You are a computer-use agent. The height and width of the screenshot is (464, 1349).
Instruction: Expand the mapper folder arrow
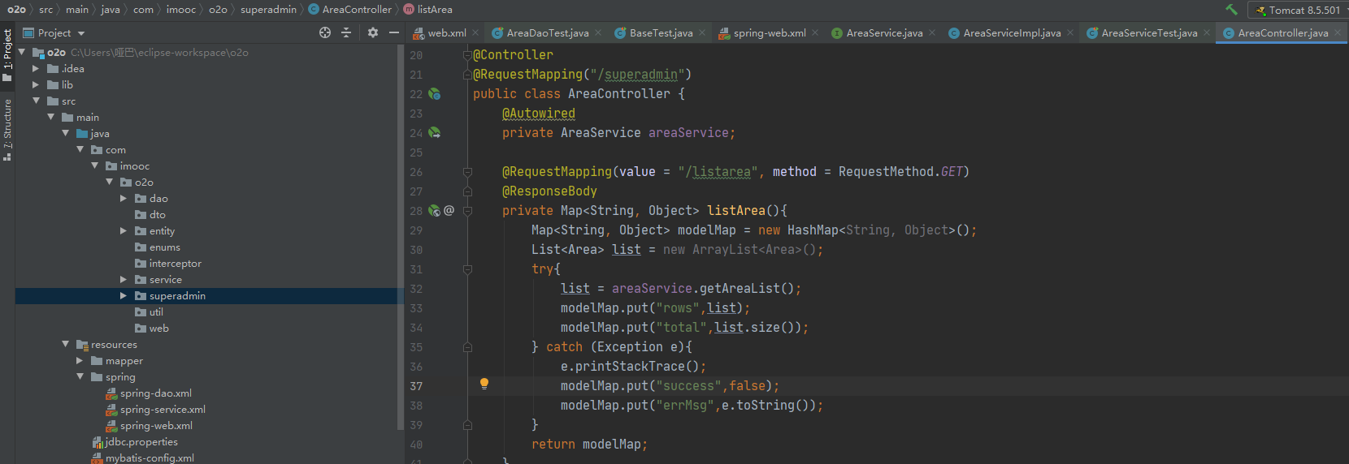click(x=80, y=361)
